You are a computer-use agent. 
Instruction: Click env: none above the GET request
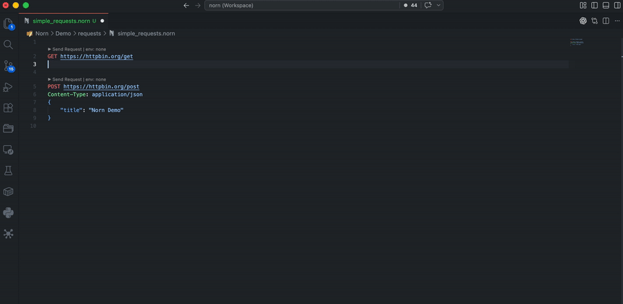[x=96, y=49]
